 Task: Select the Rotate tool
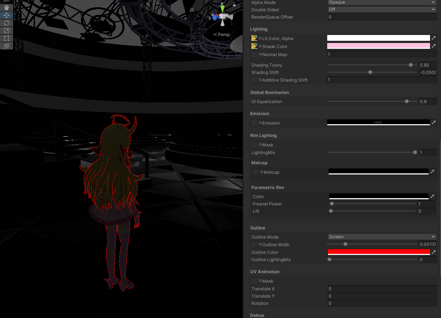[x=7, y=23]
